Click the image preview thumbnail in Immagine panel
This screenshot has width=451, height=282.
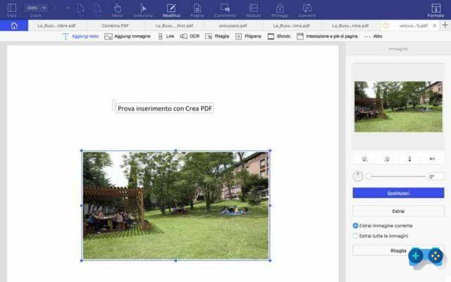coord(398,106)
